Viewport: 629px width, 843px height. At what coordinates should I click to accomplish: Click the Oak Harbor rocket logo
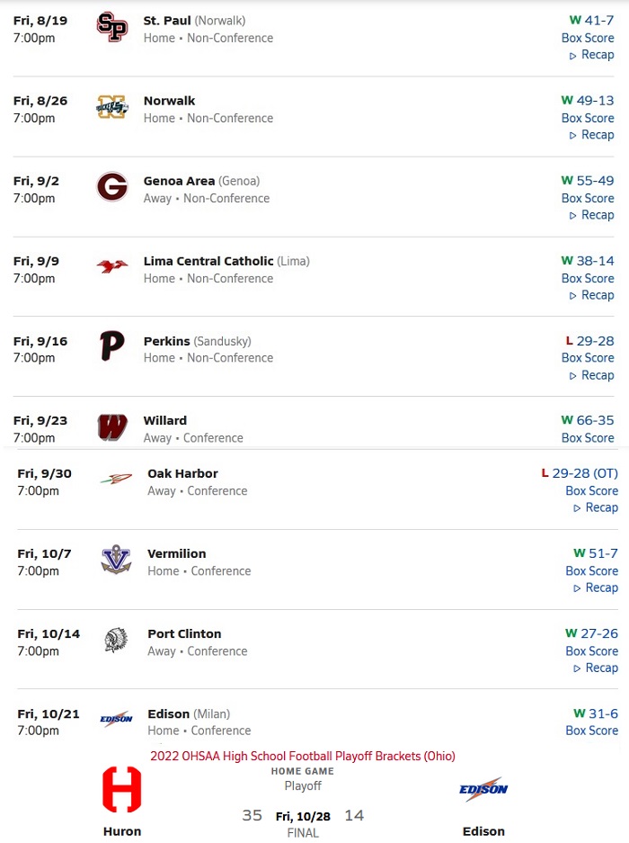116,480
